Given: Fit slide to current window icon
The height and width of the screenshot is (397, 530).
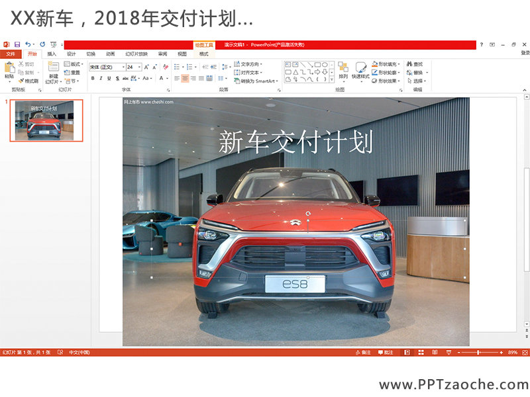Looking at the screenshot, I should click(x=525, y=353).
